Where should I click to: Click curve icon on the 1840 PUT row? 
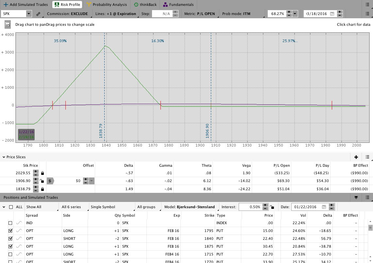pos(19,238)
